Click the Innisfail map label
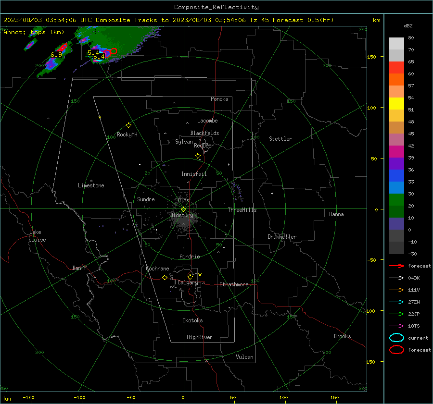 coord(194,174)
